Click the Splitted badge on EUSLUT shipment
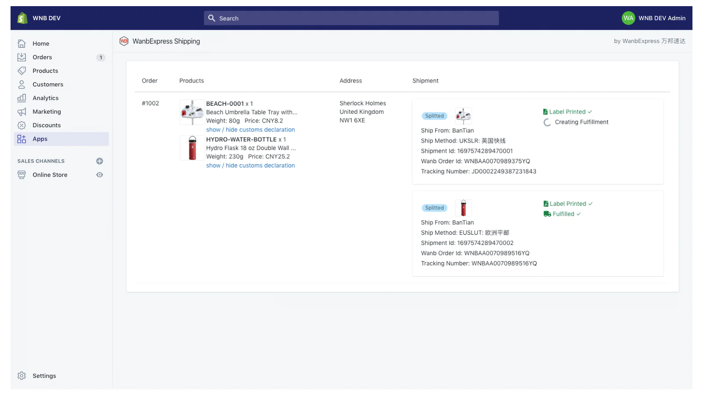 [435, 208]
